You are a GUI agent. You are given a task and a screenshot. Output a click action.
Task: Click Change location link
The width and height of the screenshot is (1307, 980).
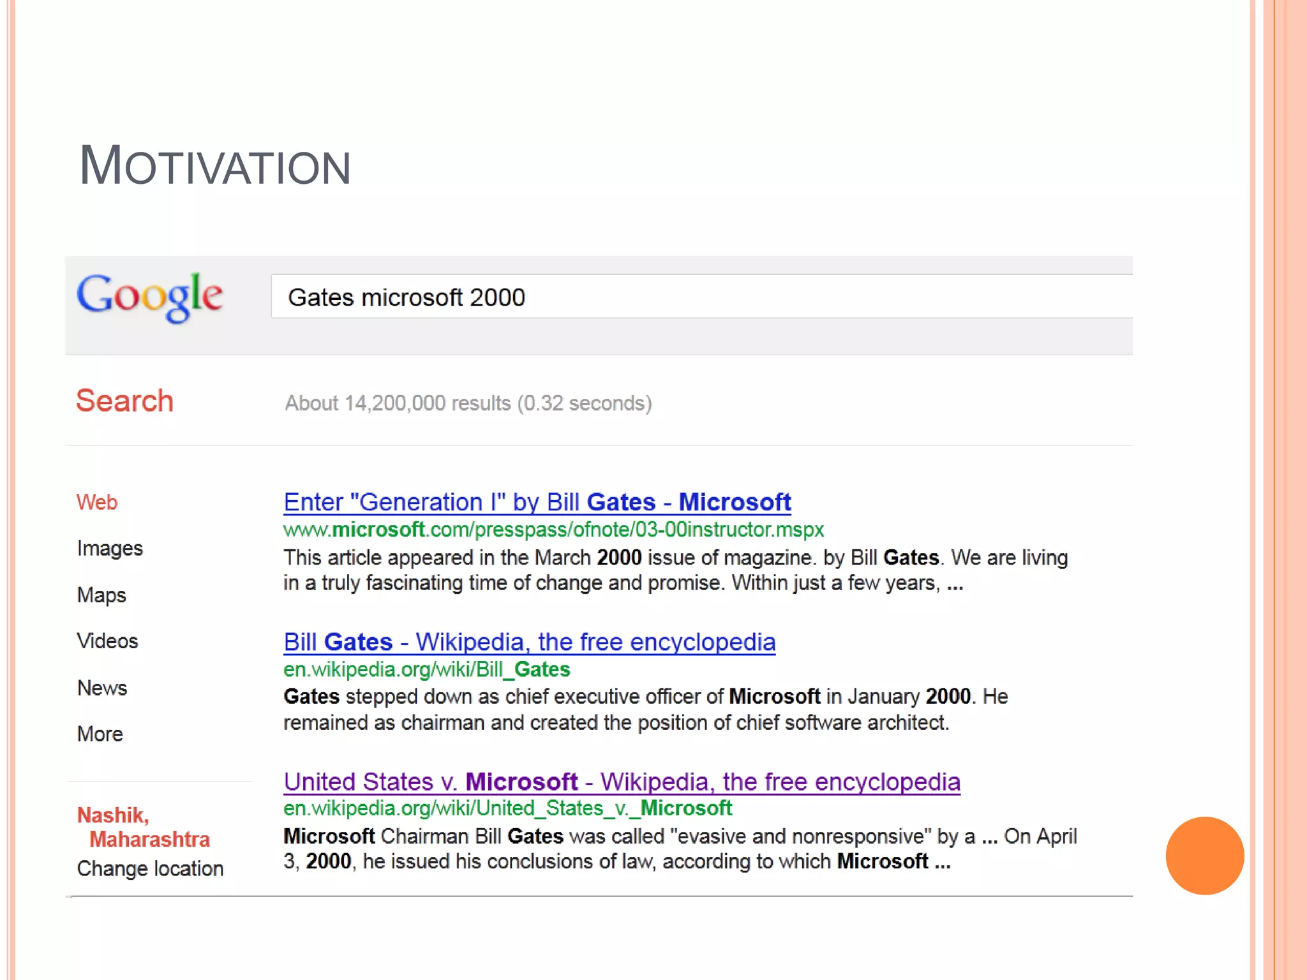coord(150,868)
